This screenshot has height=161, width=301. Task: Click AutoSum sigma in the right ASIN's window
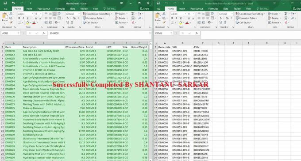tap(286, 14)
